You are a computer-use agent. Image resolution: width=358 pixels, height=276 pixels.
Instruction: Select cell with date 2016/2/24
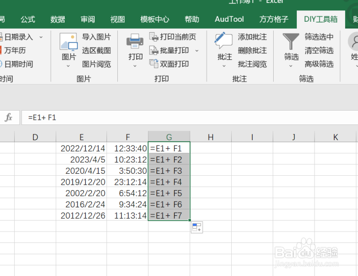coord(81,204)
